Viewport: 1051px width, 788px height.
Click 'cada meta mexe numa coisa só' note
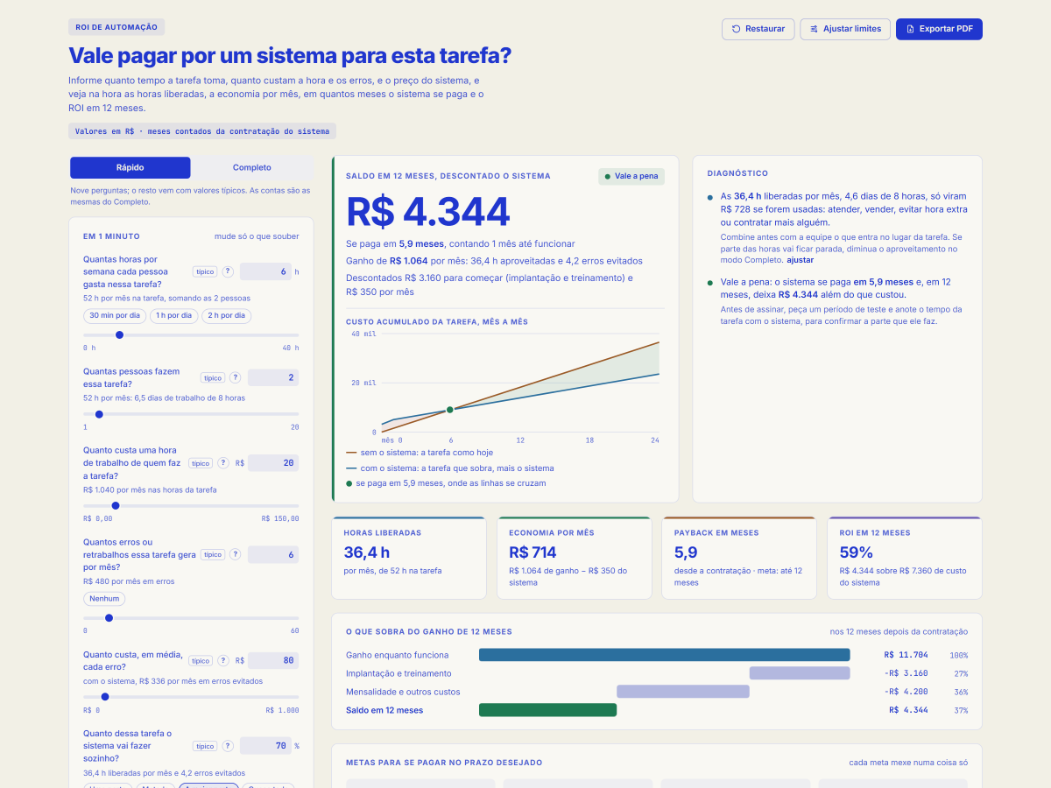click(908, 763)
